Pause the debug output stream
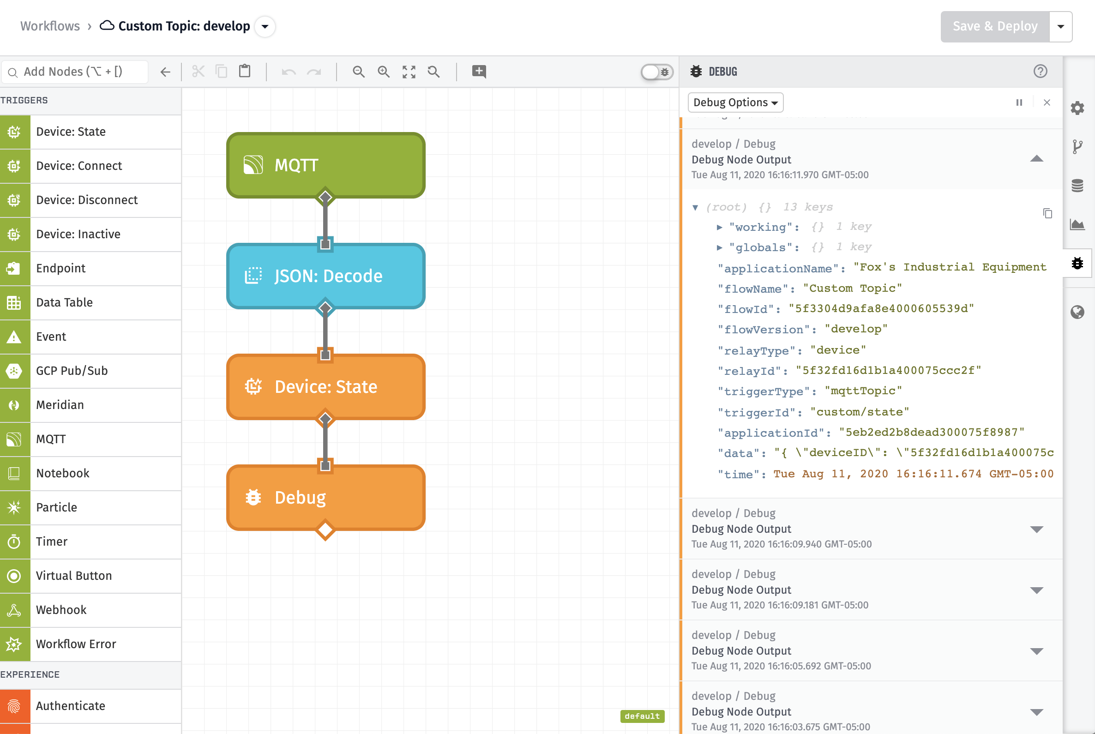Viewport: 1095px width, 734px height. click(1019, 102)
